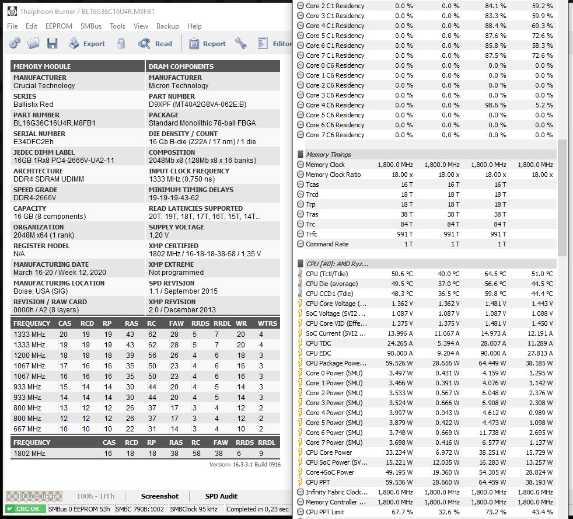Click the 667 MHz frequency table row
This screenshot has height=519, width=573.
[145, 429]
